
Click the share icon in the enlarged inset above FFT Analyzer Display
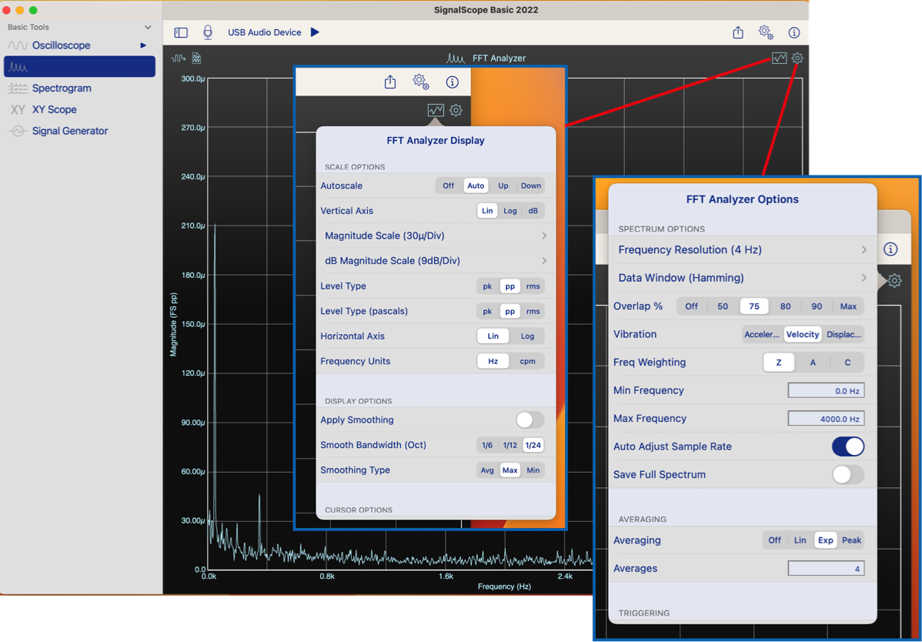[390, 82]
